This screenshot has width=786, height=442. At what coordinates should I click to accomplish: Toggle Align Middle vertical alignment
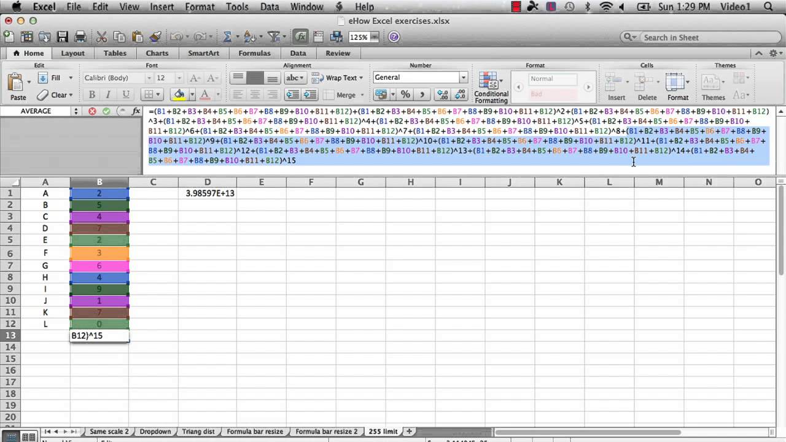[255, 78]
